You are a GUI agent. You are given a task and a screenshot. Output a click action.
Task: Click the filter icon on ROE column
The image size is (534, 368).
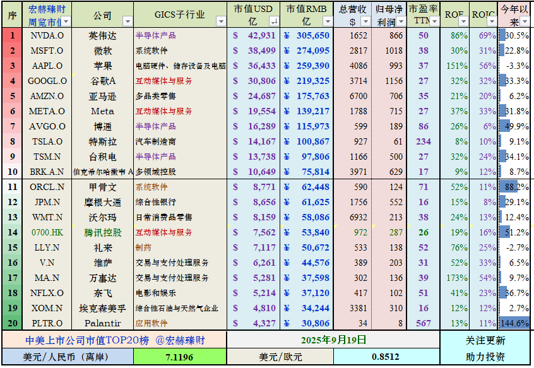pos(463,21)
